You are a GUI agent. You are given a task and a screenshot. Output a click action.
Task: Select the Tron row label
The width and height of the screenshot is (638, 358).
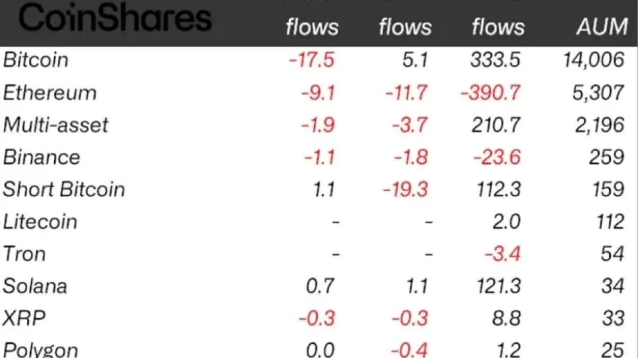click(x=24, y=254)
